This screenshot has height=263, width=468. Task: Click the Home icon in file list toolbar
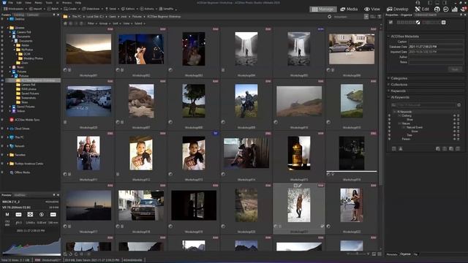point(65,23)
